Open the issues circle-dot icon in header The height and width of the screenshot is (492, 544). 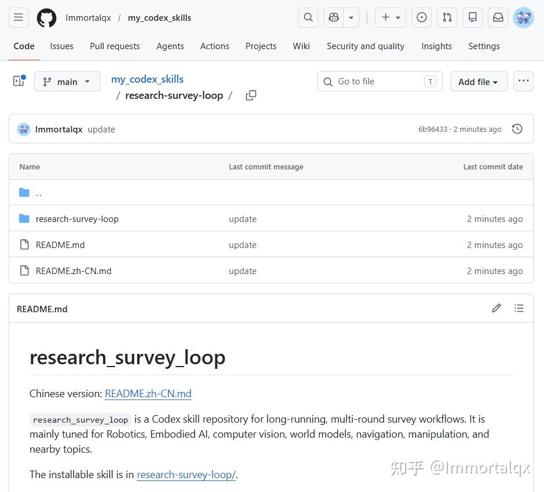click(421, 17)
